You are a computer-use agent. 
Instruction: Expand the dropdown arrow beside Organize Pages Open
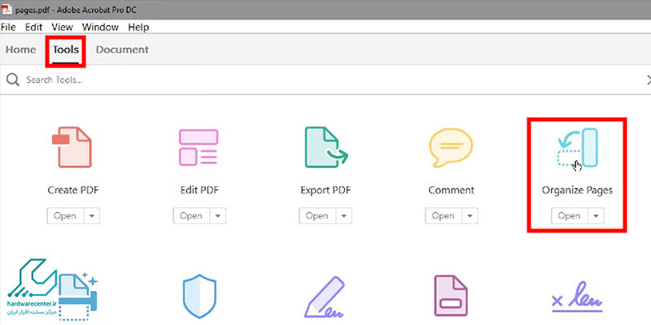tap(596, 216)
